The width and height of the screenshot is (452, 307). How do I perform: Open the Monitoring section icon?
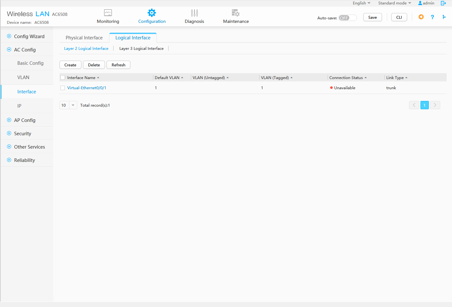(x=108, y=13)
